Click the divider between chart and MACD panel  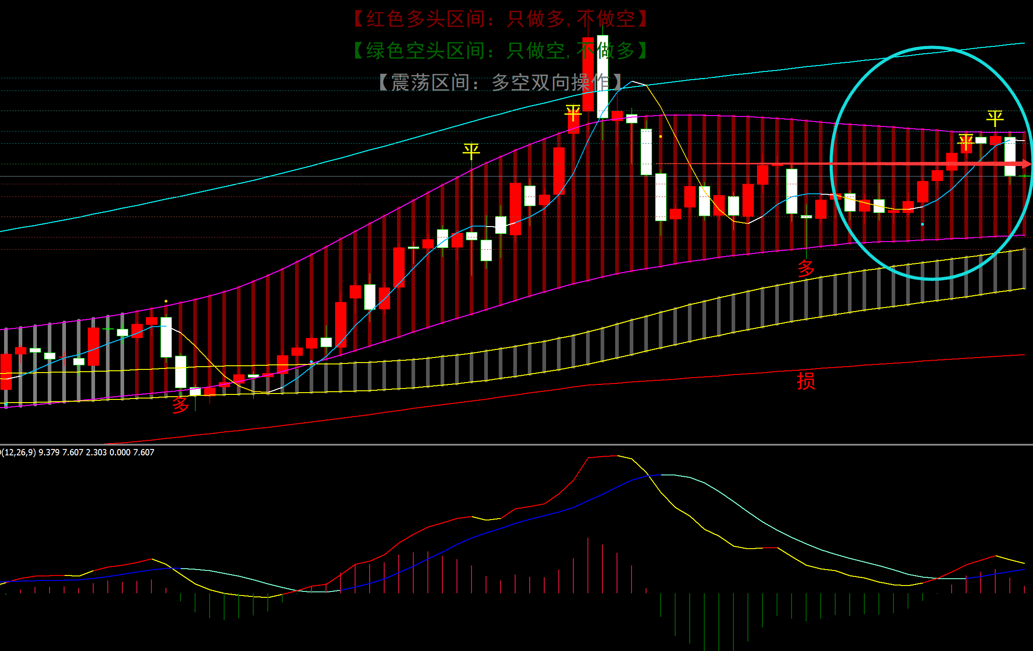[x=516, y=444]
